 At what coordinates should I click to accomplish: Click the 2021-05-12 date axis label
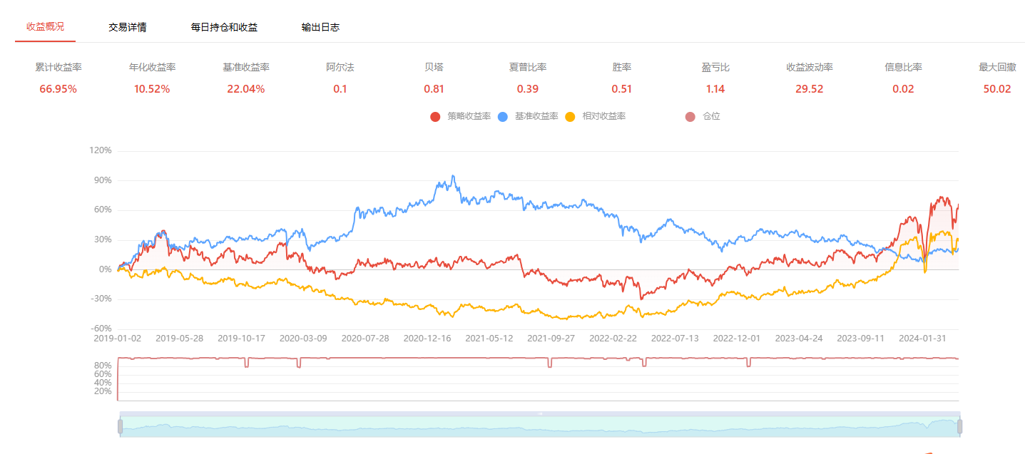[489, 338]
